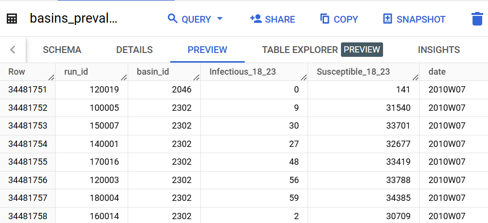
Task: Click the basin_id column resize handle
Action: [x=196, y=77]
